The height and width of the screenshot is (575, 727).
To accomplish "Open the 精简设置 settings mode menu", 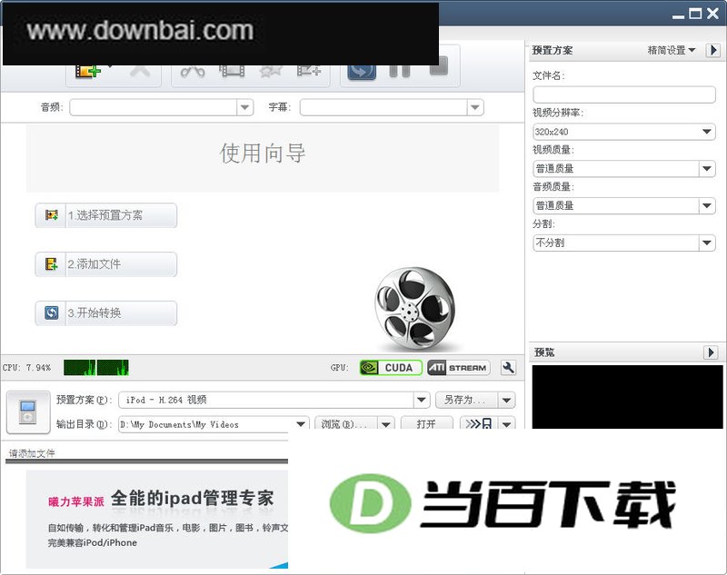I will (671, 50).
